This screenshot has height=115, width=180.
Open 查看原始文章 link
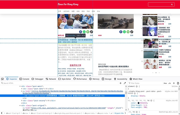pyautogui.click(x=75, y=65)
